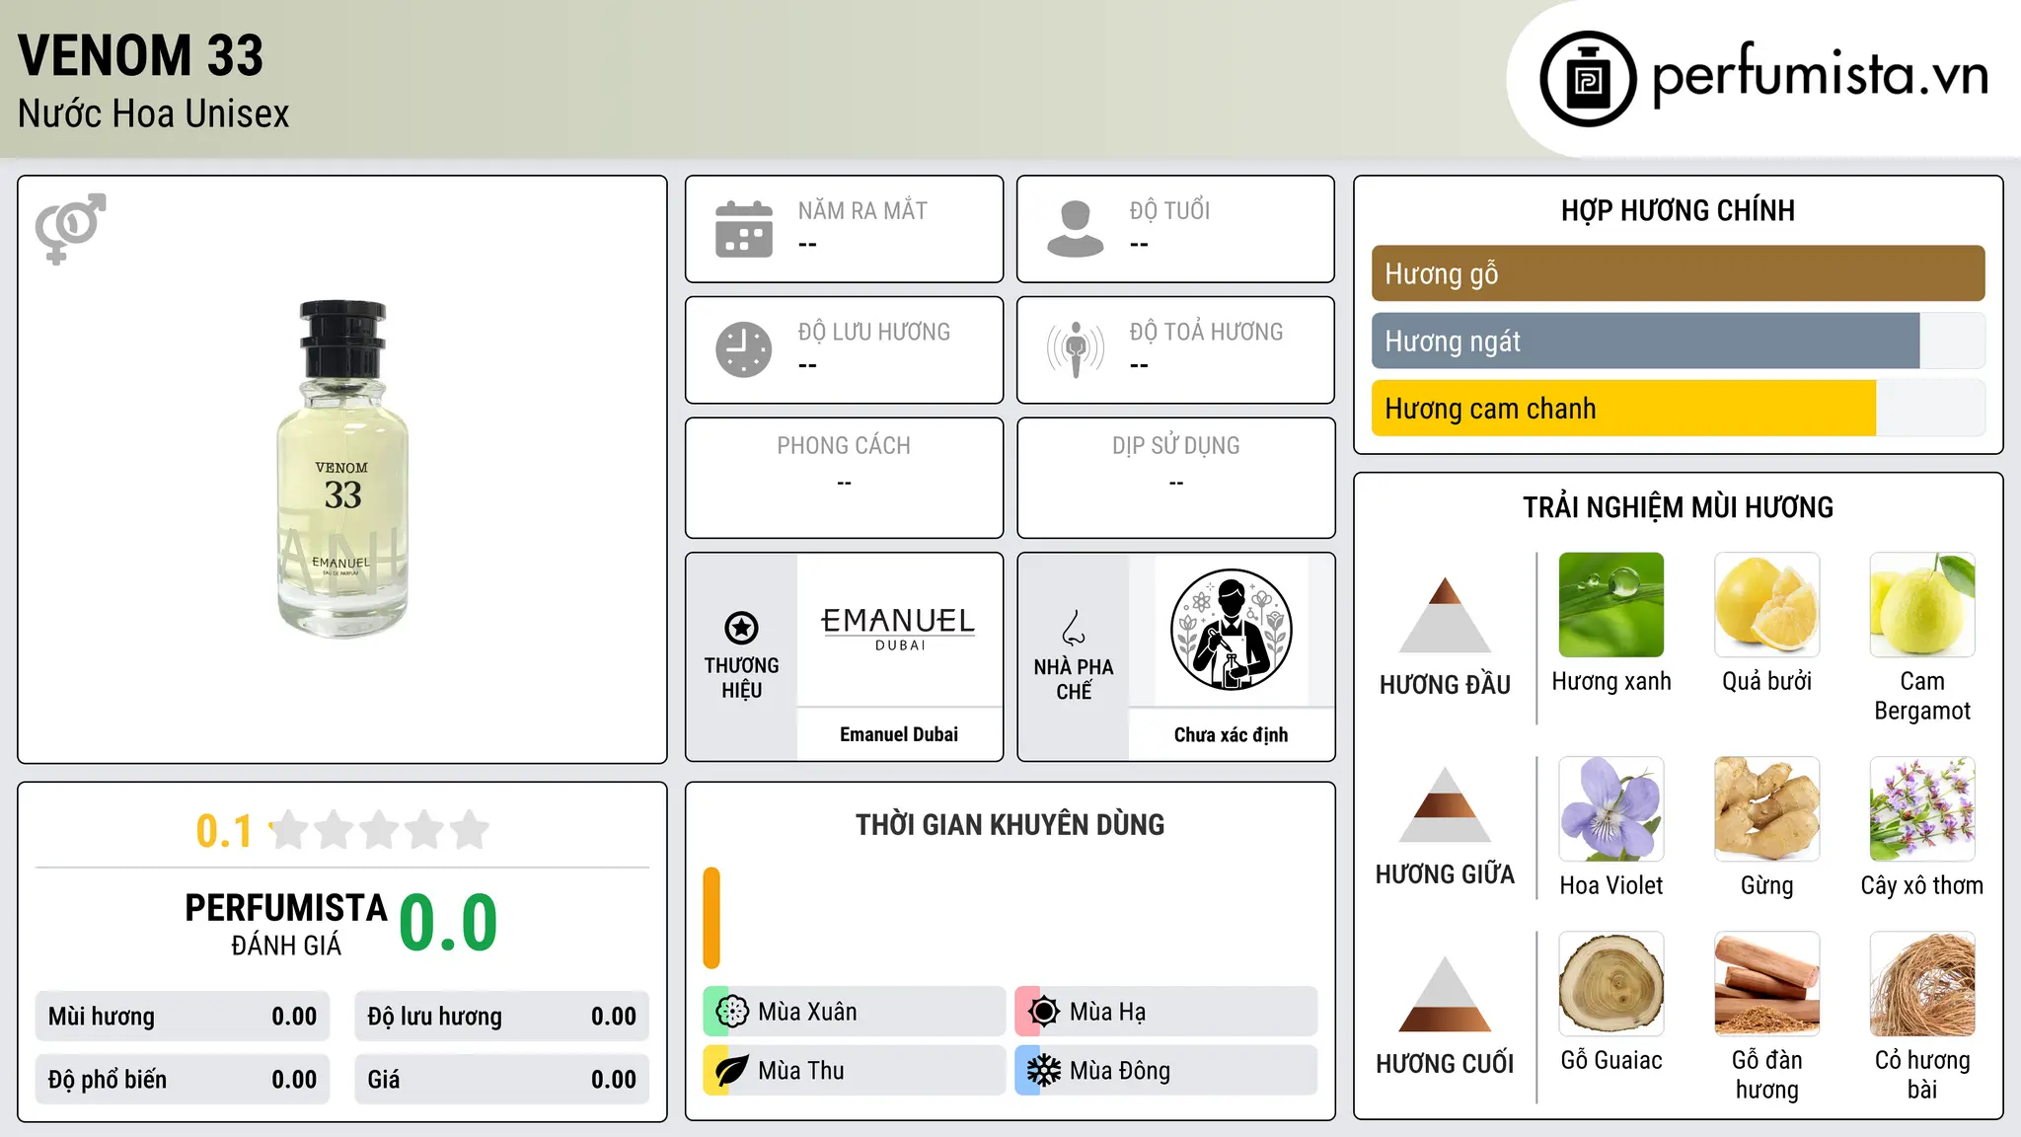Click the Mùa Đông snowflake icon

[1044, 1071]
